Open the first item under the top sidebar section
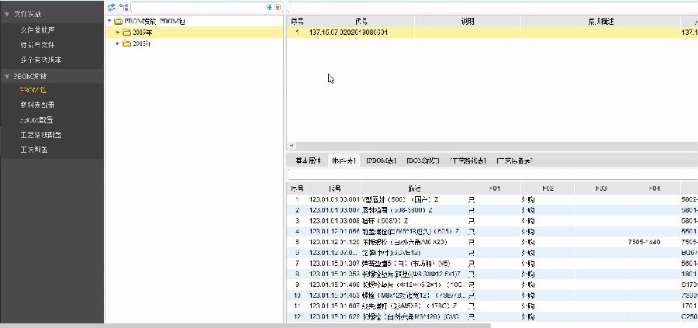The image size is (698, 328). pos(37,29)
